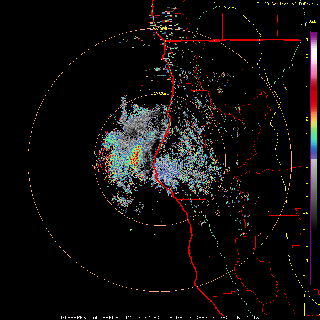The height and width of the screenshot is (320, 320).
Task: Click the 50 NMI range ring label
Action: click(x=160, y=94)
